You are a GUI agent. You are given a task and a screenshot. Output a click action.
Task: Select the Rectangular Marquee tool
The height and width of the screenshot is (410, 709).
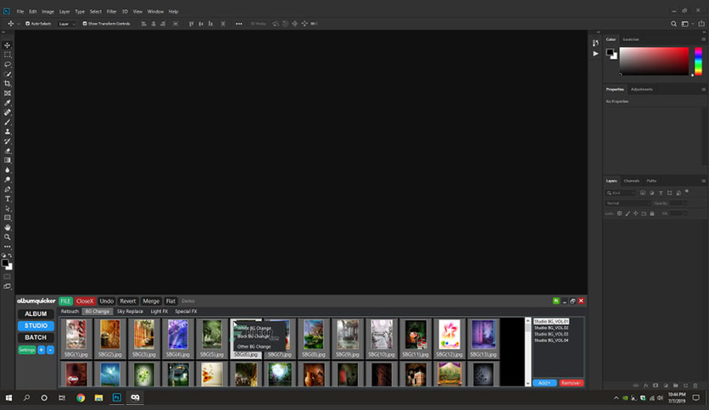pos(8,54)
